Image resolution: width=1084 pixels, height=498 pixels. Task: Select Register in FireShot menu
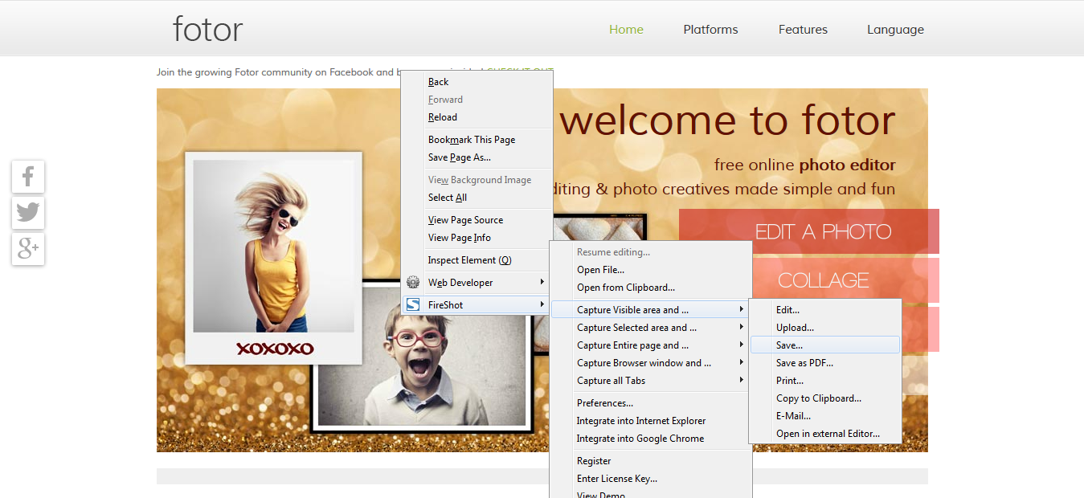(x=651, y=461)
